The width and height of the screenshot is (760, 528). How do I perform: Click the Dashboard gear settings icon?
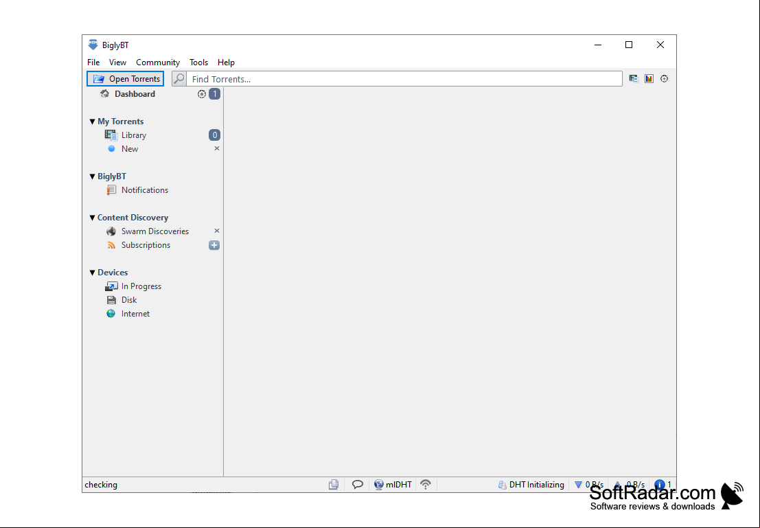[202, 94]
